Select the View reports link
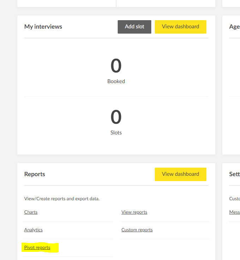This screenshot has height=260, width=240. [x=134, y=212]
